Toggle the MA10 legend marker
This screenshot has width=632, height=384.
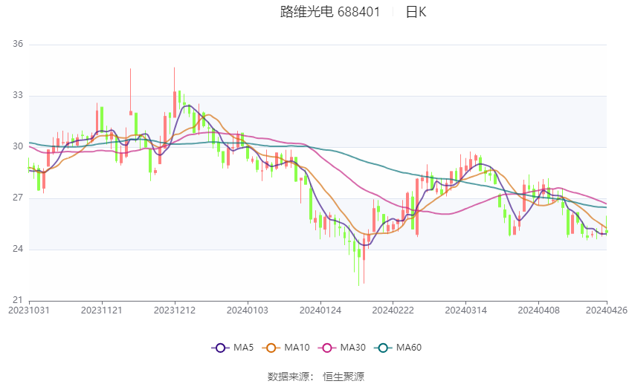pos(271,348)
